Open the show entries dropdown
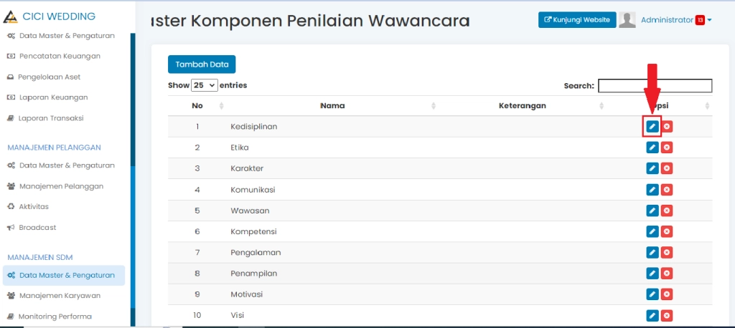 pyautogui.click(x=205, y=85)
